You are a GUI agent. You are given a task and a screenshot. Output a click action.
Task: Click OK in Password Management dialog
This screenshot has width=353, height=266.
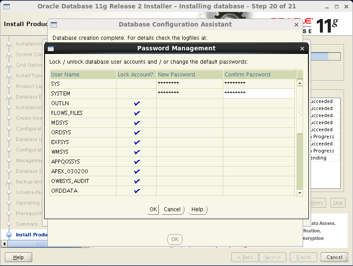click(x=153, y=209)
